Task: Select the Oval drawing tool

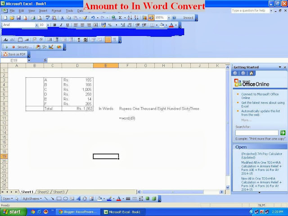Action: coord(65,198)
